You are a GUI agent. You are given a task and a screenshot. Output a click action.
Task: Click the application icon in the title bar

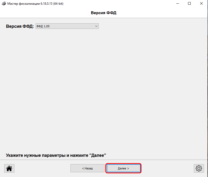click(x=4, y=4)
